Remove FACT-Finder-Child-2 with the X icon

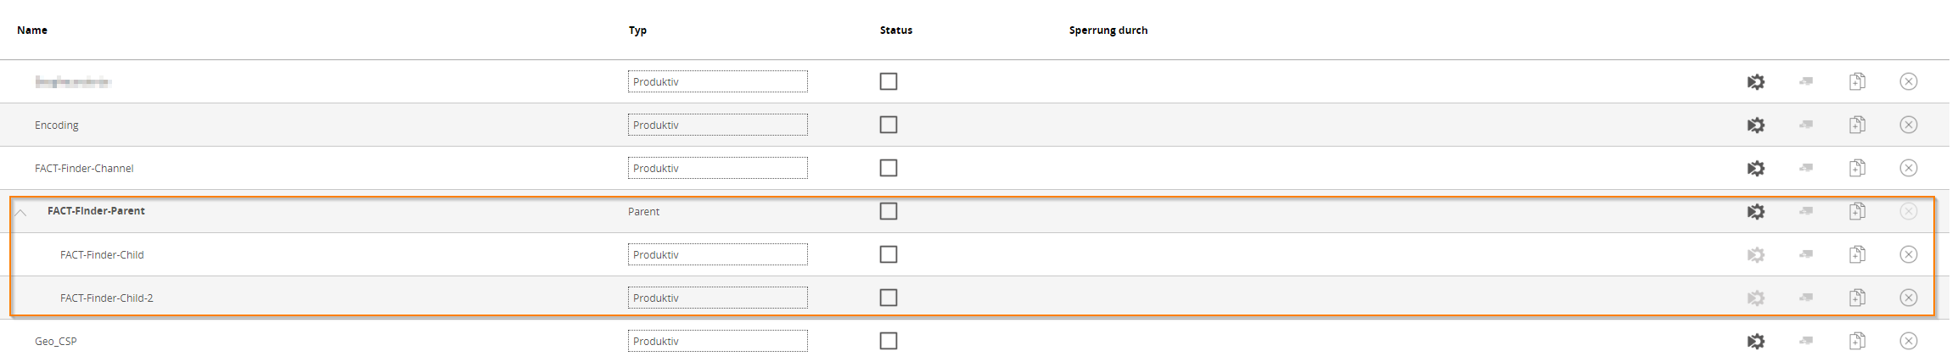click(1909, 298)
